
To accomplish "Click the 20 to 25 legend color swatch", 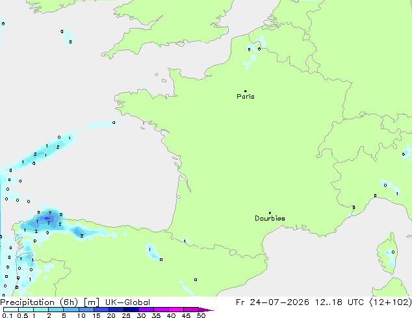I will pyautogui.click(x=116, y=310).
